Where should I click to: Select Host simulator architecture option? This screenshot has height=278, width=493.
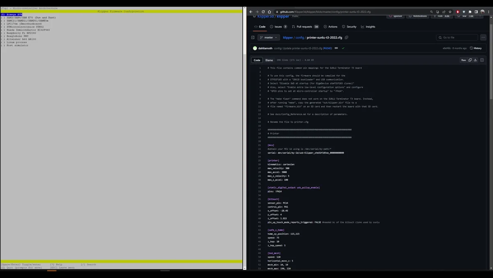[15, 45]
